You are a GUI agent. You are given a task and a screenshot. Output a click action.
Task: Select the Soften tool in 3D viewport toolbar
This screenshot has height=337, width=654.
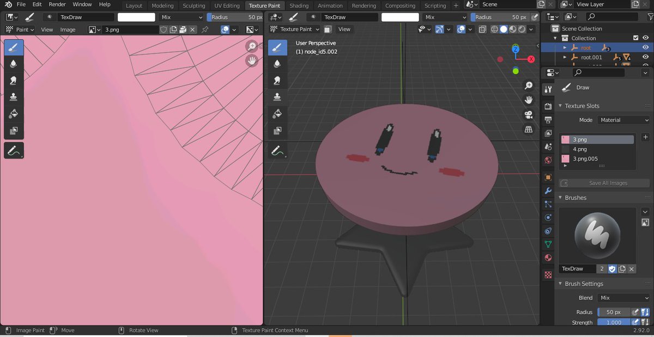click(277, 64)
